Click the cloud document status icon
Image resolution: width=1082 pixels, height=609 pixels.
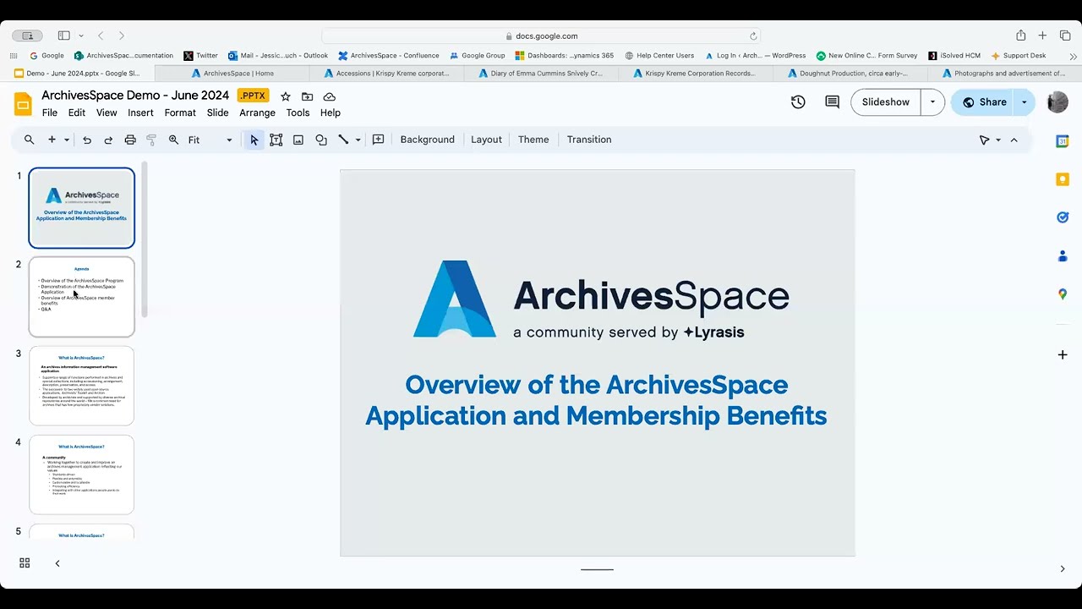click(x=330, y=96)
